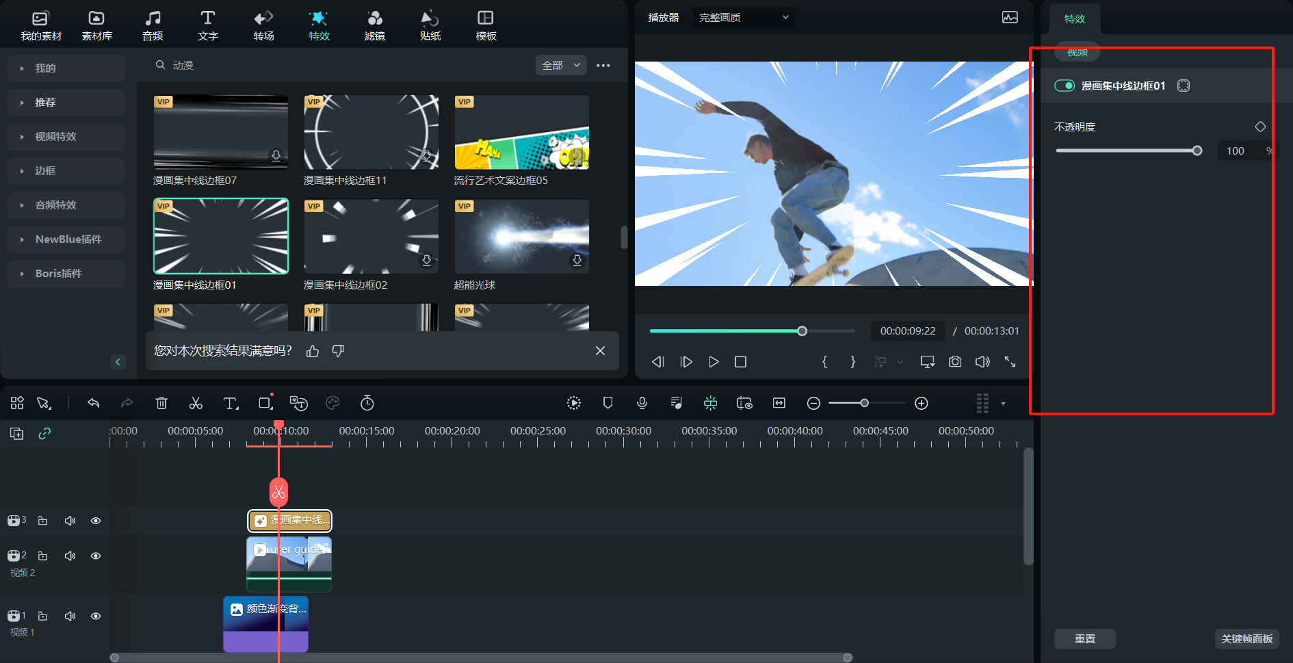The width and height of the screenshot is (1293, 663).
Task: Open the 全部 filter dropdown
Action: pyautogui.click(x=560, y=65)
